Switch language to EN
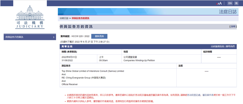 click(x=230, y=3)
